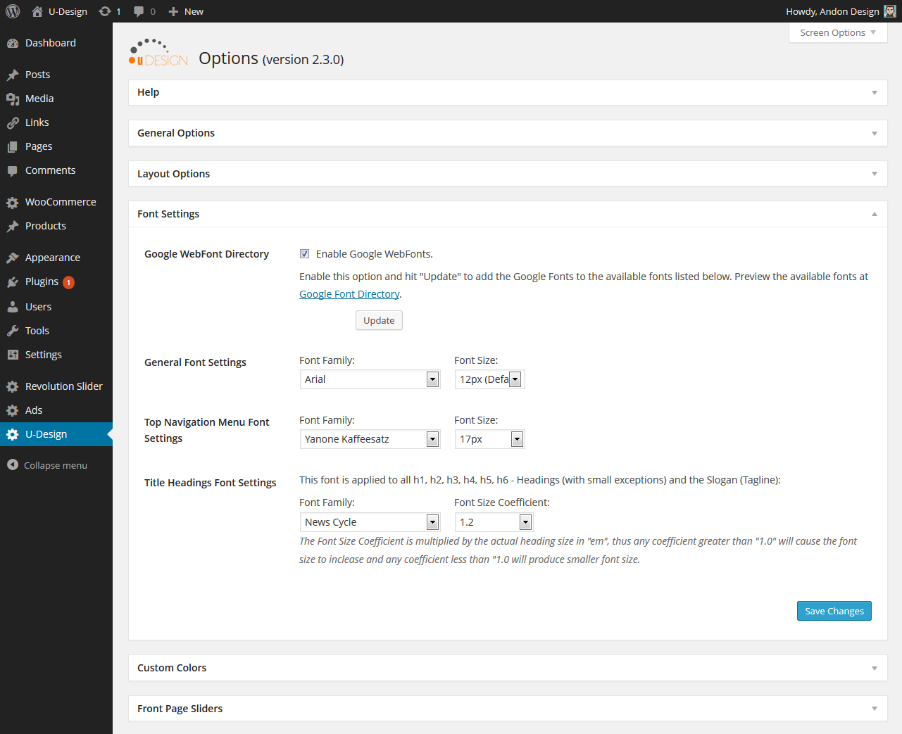Click the Save Changes button
The width and height of the screenshot is (902, 734).
point(834,611)
